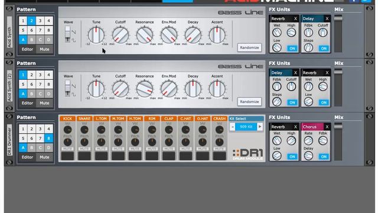Viewport: 378px width, 213px height.
Task: Trigger the RIM drum pad
Action: 152,156
